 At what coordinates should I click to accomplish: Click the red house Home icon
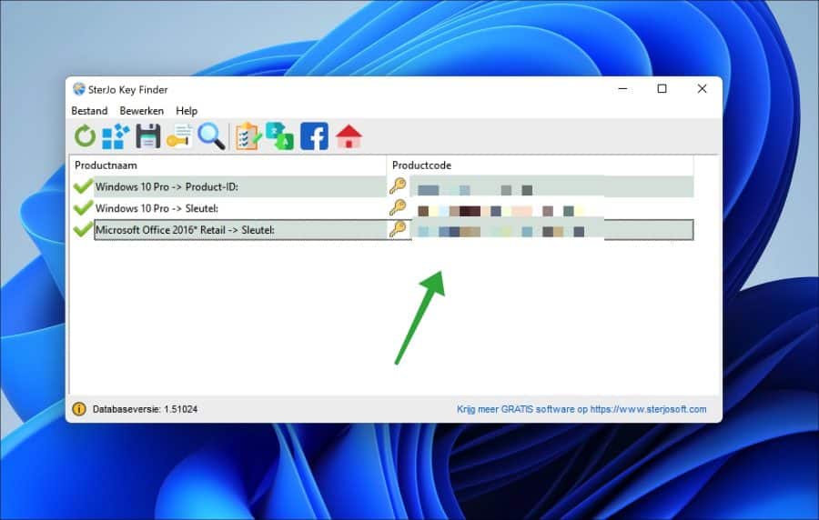point(349,136)
